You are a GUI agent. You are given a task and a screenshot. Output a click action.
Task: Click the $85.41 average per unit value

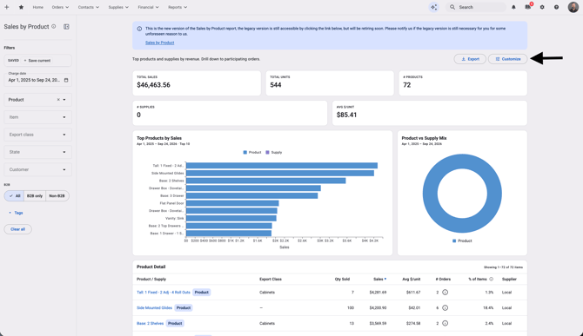tap(346, 115)
